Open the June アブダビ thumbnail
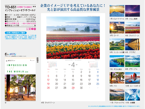145x109 pixels. pyautogui.click(x=133, y=44)
